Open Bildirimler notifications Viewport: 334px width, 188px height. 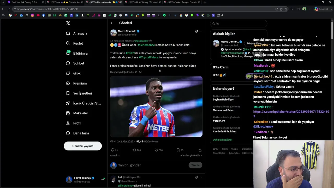(77, 53)
